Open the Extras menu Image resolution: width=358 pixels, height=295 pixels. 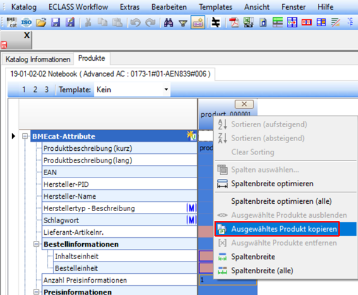(130, 7)
